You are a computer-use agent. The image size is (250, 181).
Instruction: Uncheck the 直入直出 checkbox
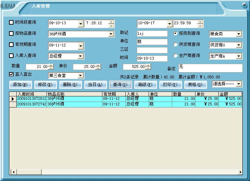(x=11, y=74)
